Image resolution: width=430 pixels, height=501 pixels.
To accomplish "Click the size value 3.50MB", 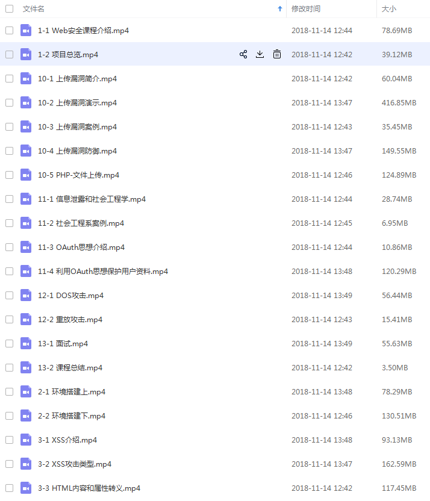I will coord(395,368).
